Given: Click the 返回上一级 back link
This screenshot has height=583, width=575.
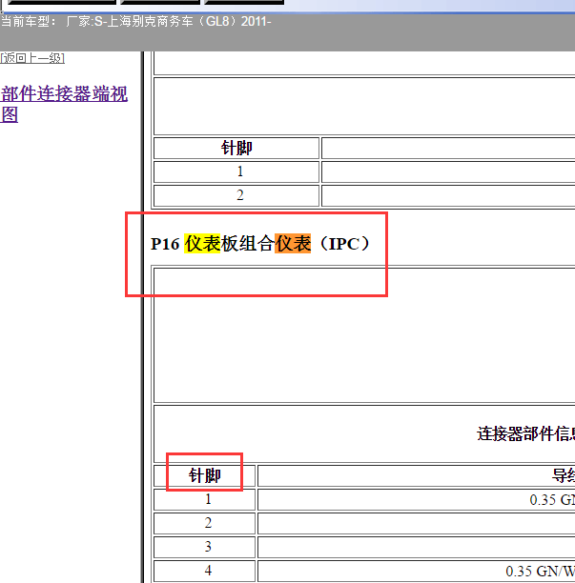Looking at the screenshot, I should [32, 58].
